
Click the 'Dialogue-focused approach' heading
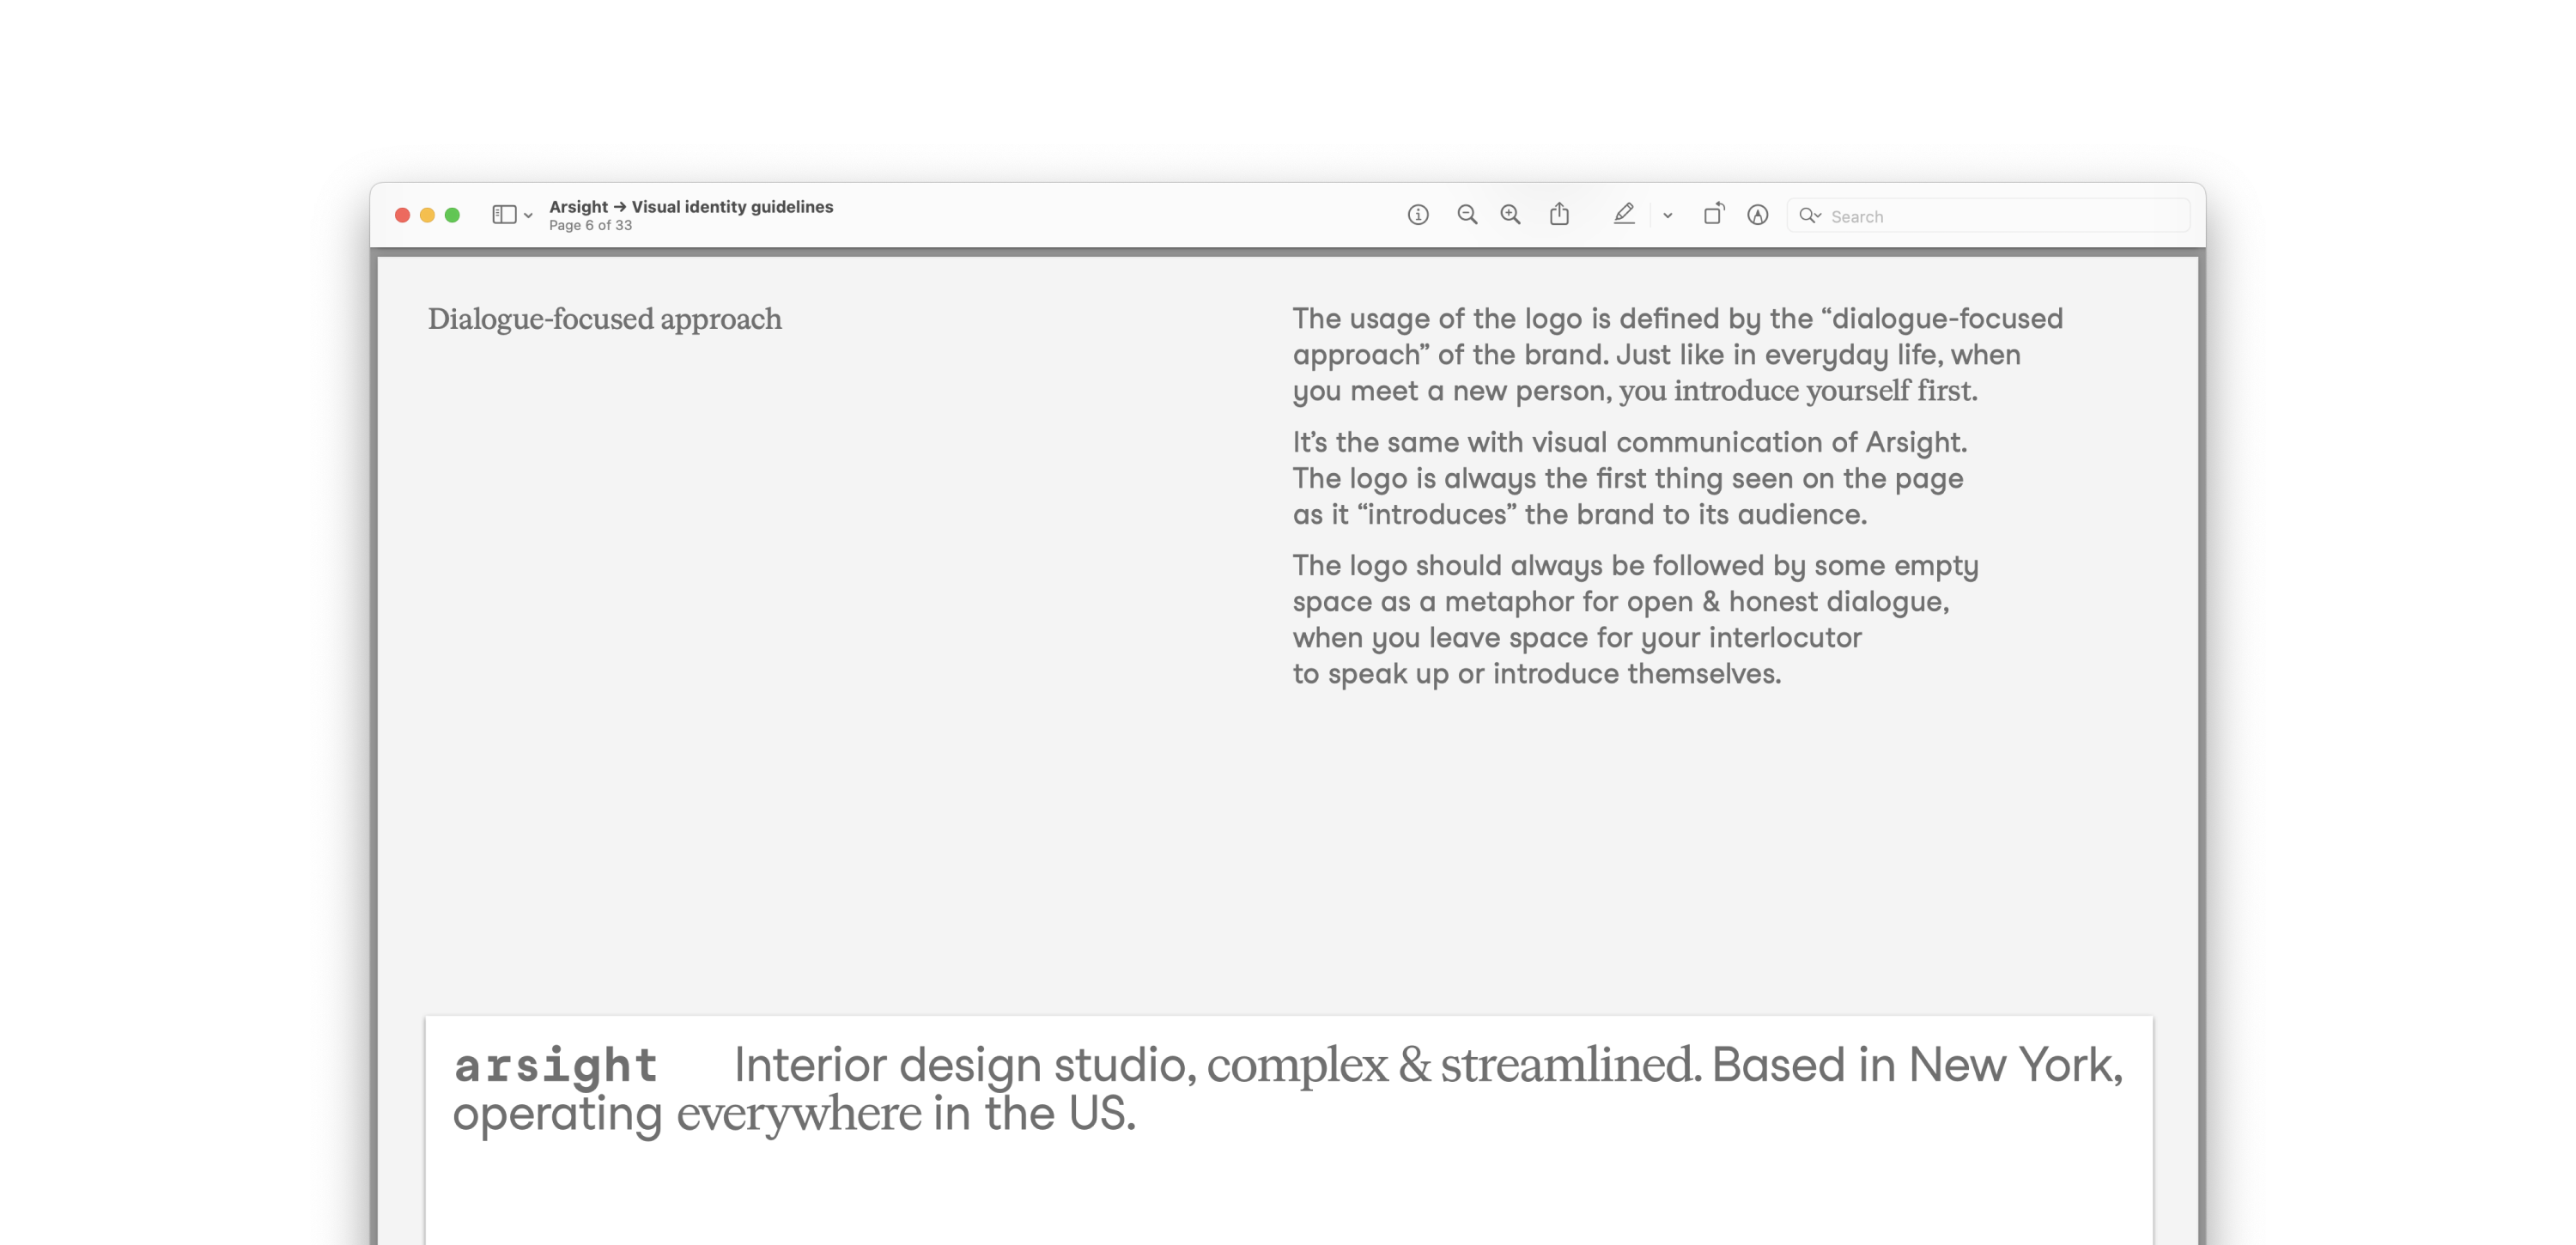pyautogui.click(x=604, y=319)
